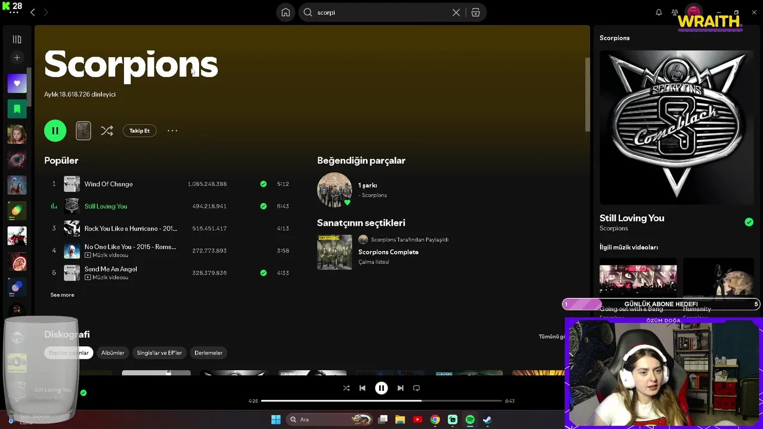Open the Humanity music video thumbnail
Image resolution: width=763 pixels, height=429 pixels.
718,279
